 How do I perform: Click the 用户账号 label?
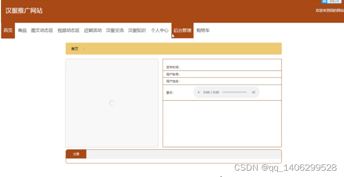pyautogui.click(x=173, y=74)
